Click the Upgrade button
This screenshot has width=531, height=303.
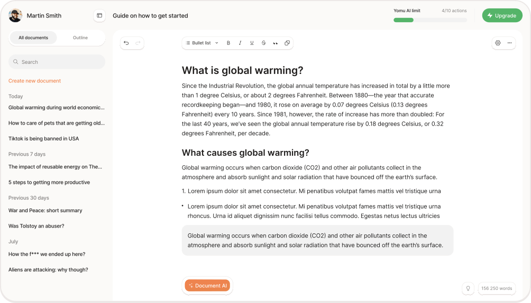[502, 16]
